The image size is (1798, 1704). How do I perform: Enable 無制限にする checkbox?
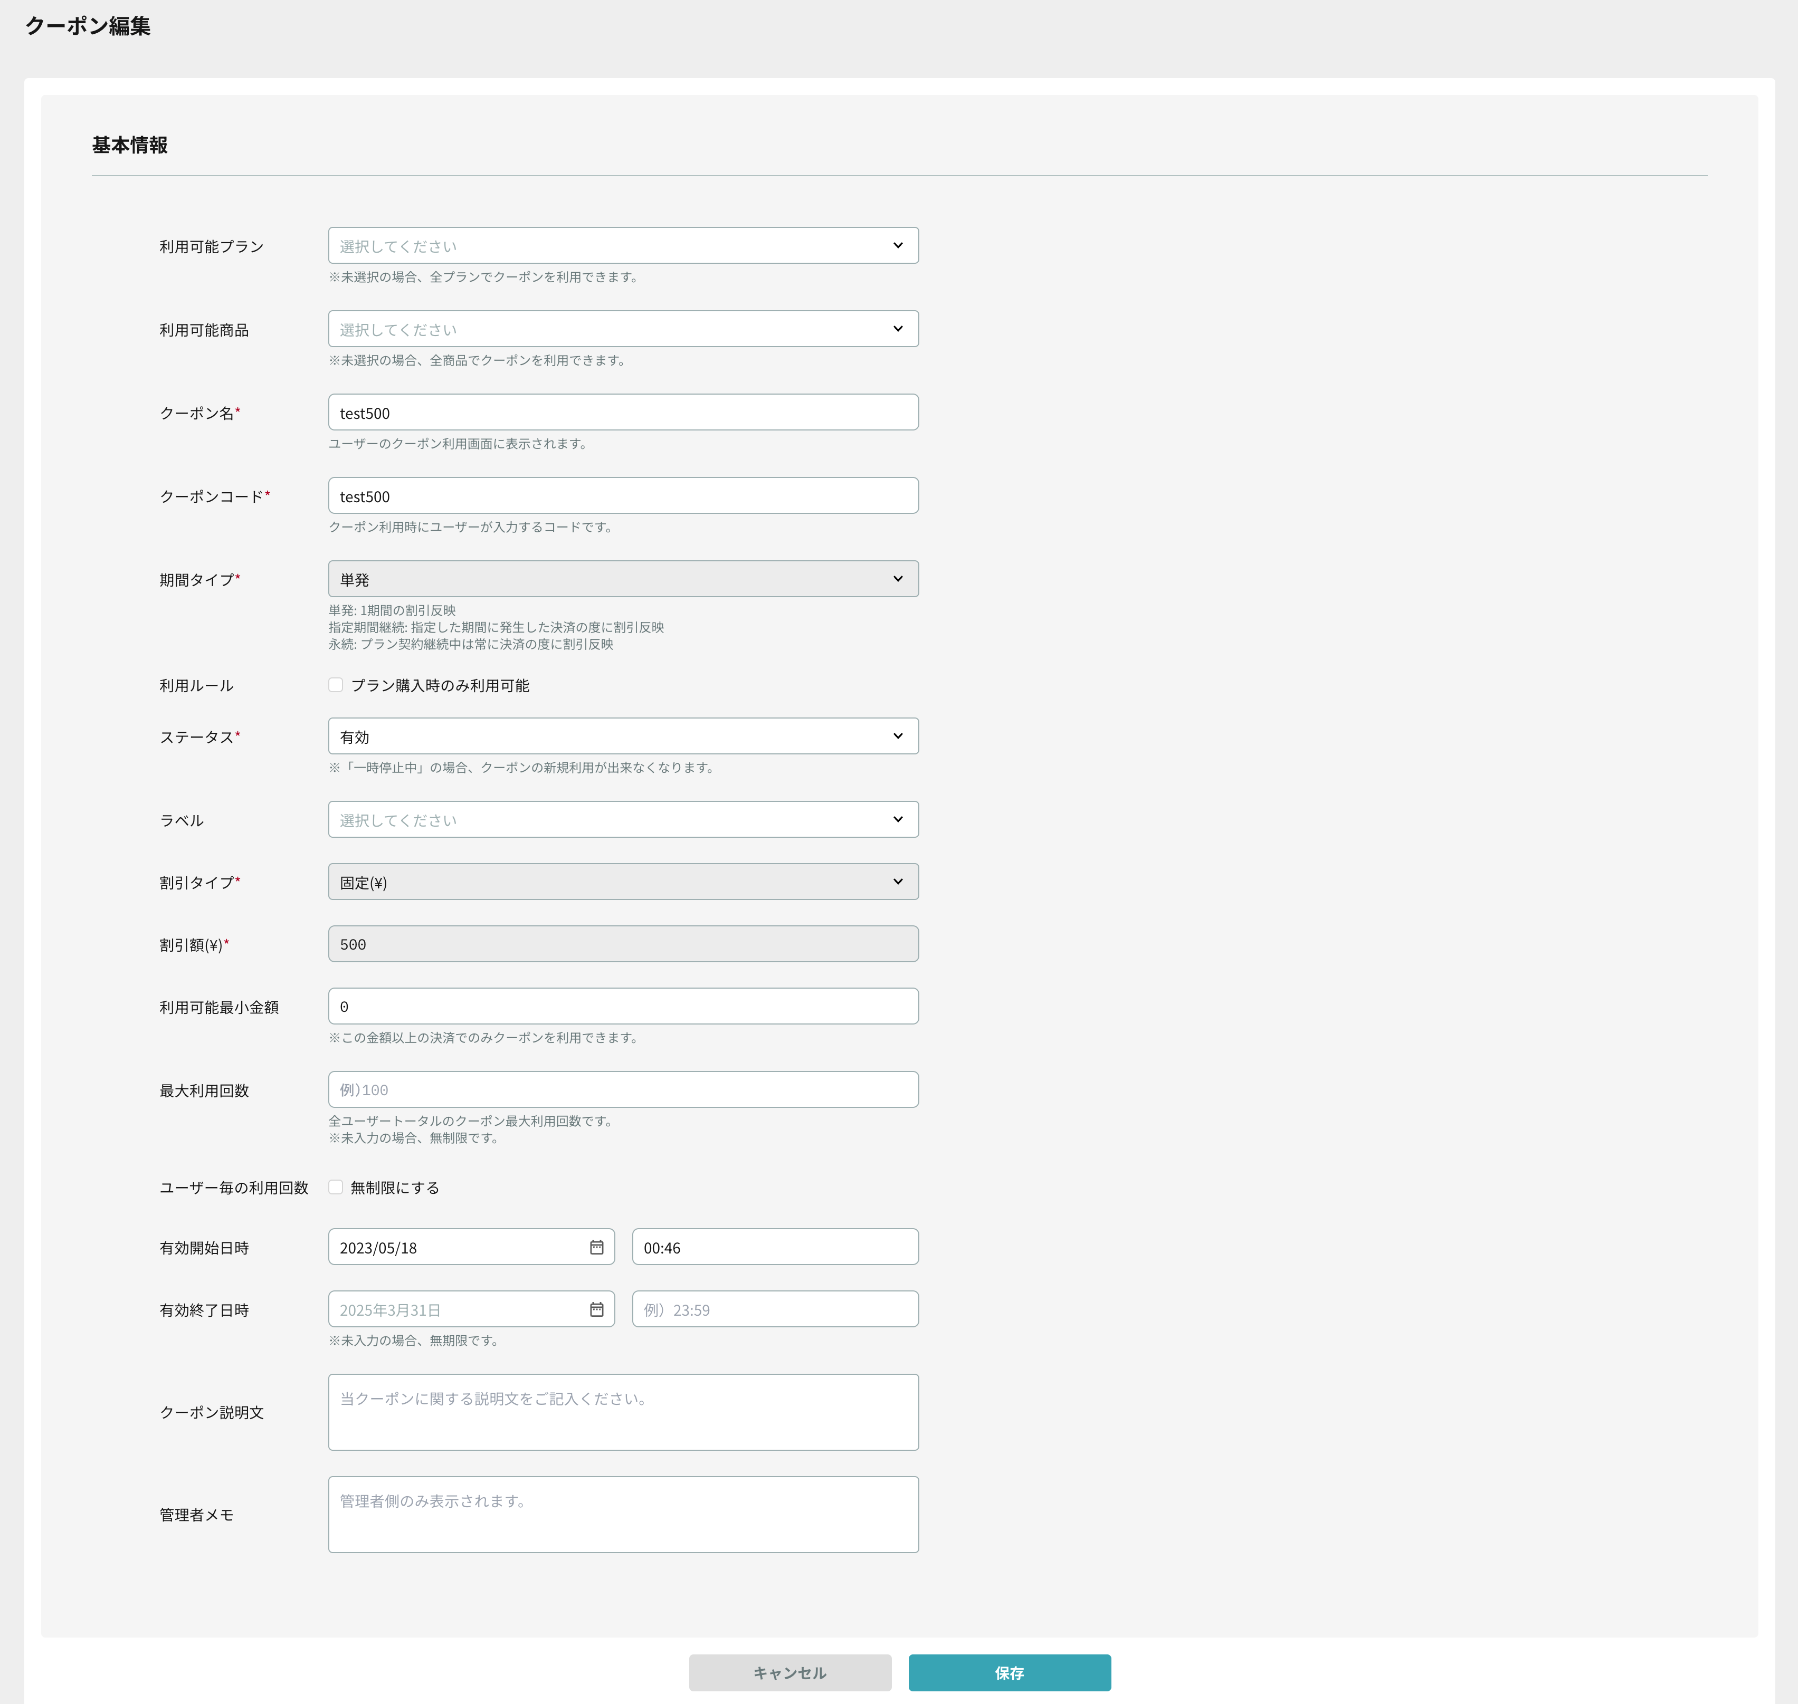click(x=335, y=1187)
